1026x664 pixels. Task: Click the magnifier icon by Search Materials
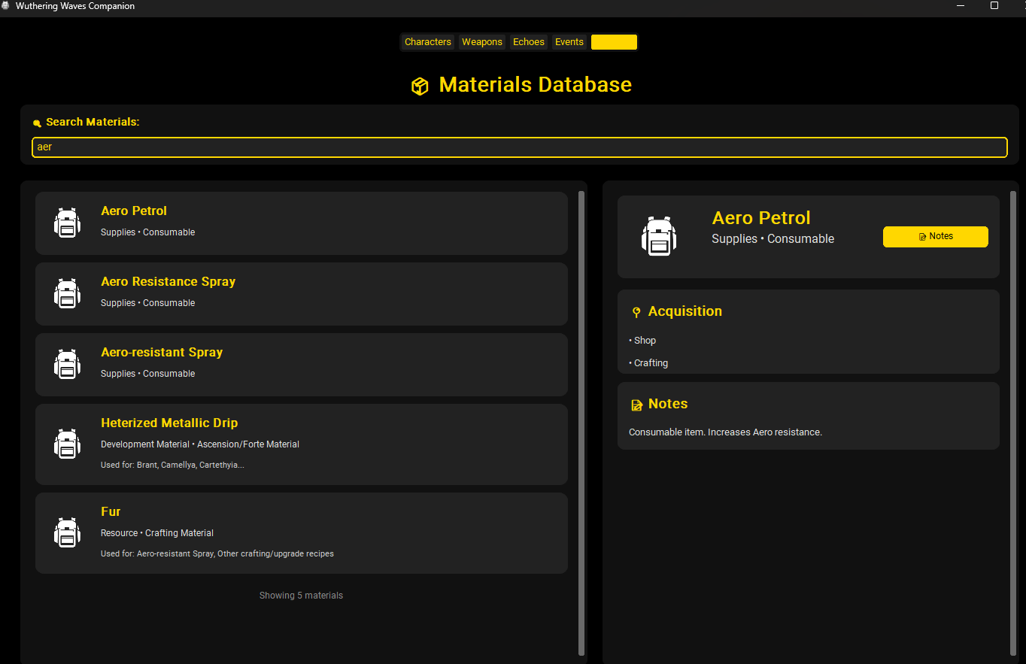(x=37, y=123)
